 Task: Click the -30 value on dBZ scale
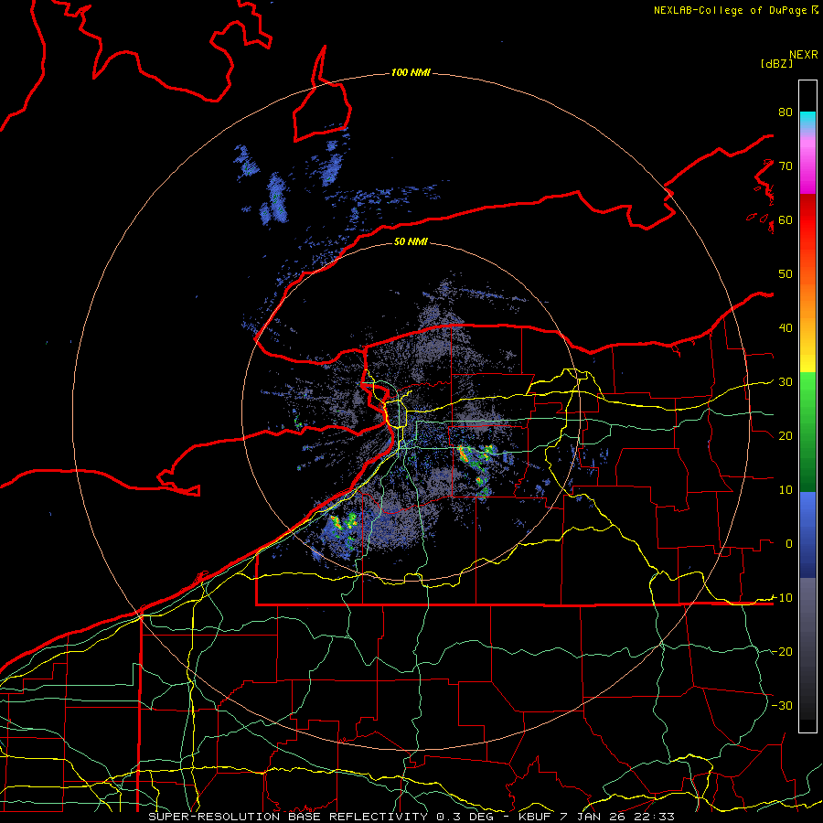[x=782, y=705]
